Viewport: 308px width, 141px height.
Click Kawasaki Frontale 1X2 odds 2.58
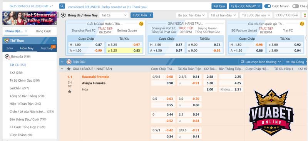210,77
